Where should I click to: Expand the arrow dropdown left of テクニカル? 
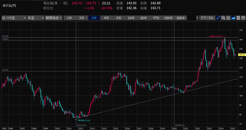coord(197,18)
